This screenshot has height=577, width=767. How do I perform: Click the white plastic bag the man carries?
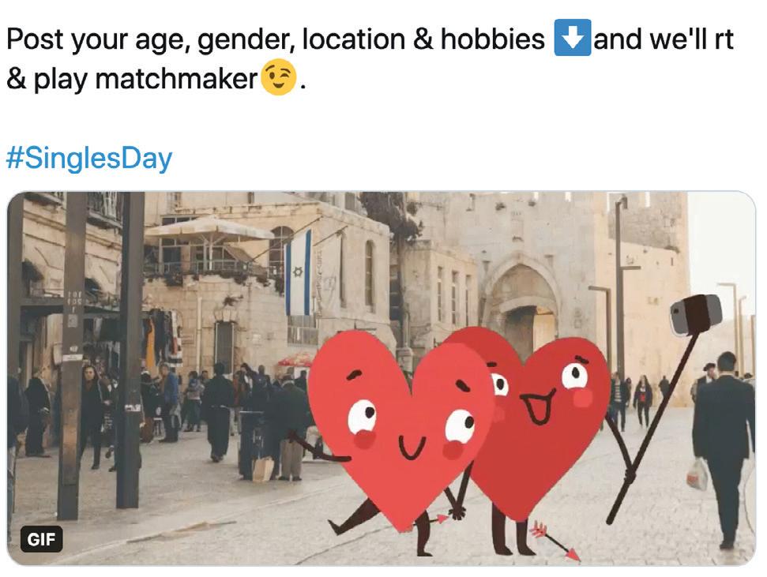(697, 474)
